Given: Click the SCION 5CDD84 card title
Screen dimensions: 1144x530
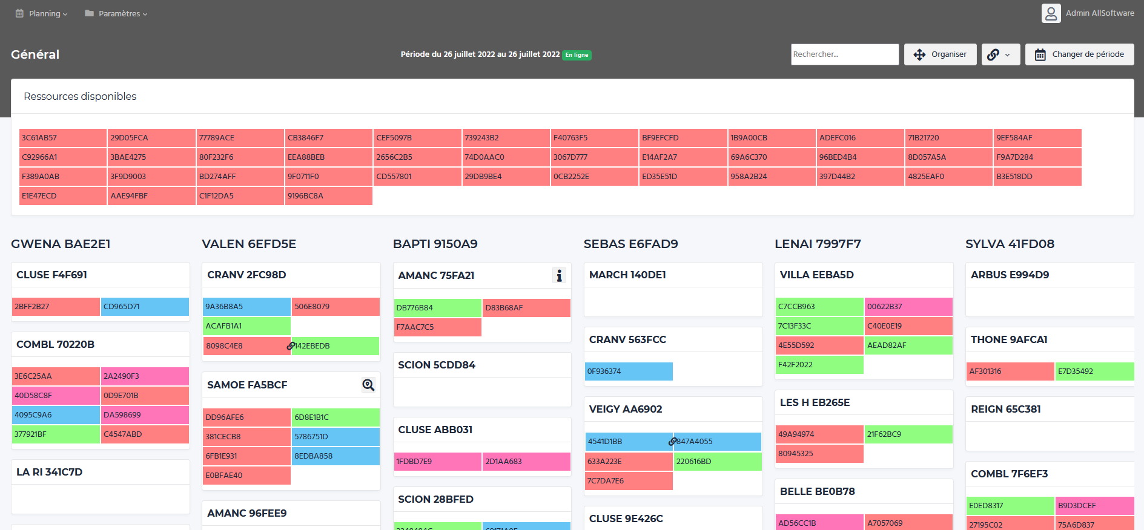Looking at the screenshot, I should point(437,365).
